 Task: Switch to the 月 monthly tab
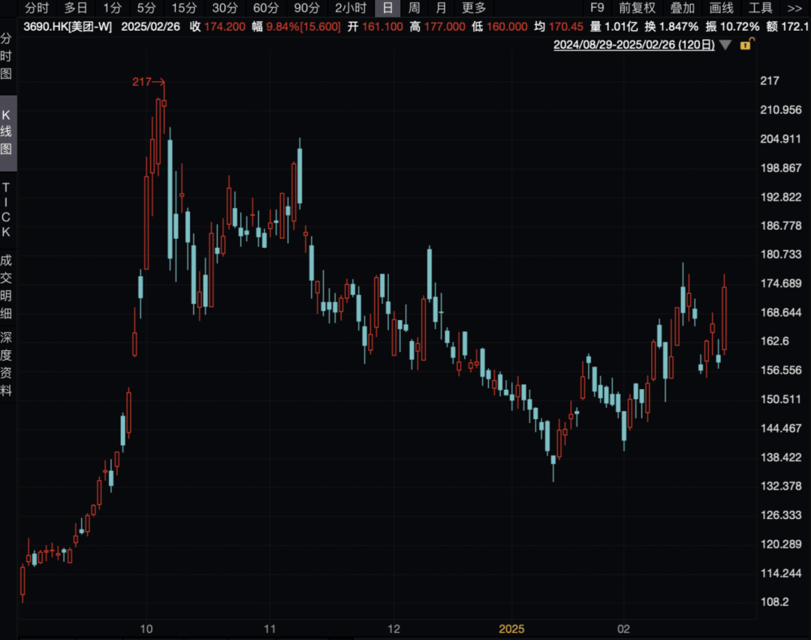(440, 8)
